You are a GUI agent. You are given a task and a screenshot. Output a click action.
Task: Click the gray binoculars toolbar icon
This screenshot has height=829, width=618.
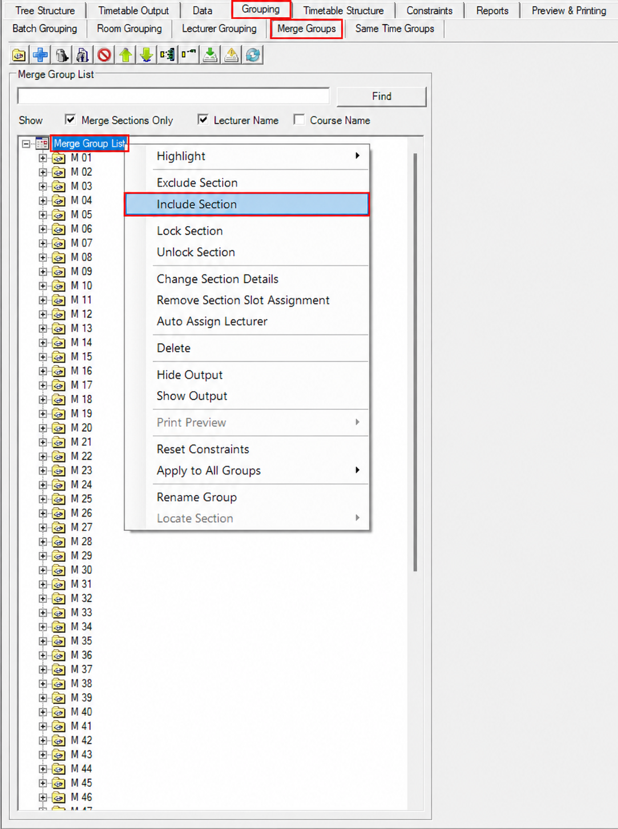click(61, 55)
